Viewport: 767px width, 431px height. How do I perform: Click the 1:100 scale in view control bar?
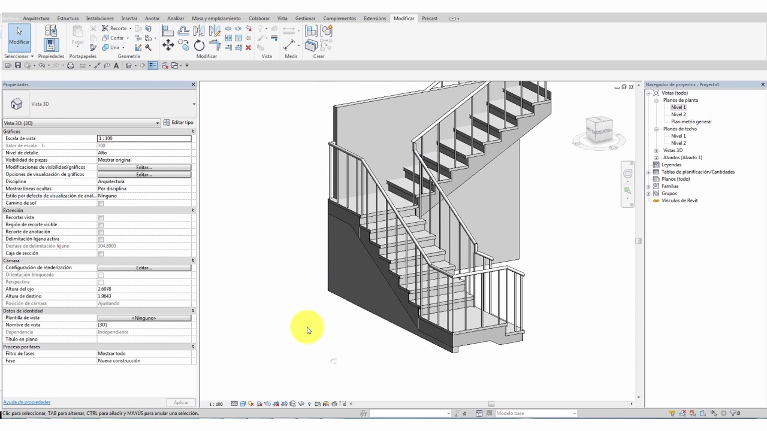point(216,404)
